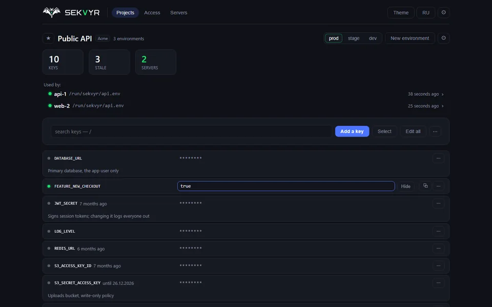Click the Add a key button

click(352, 131)
